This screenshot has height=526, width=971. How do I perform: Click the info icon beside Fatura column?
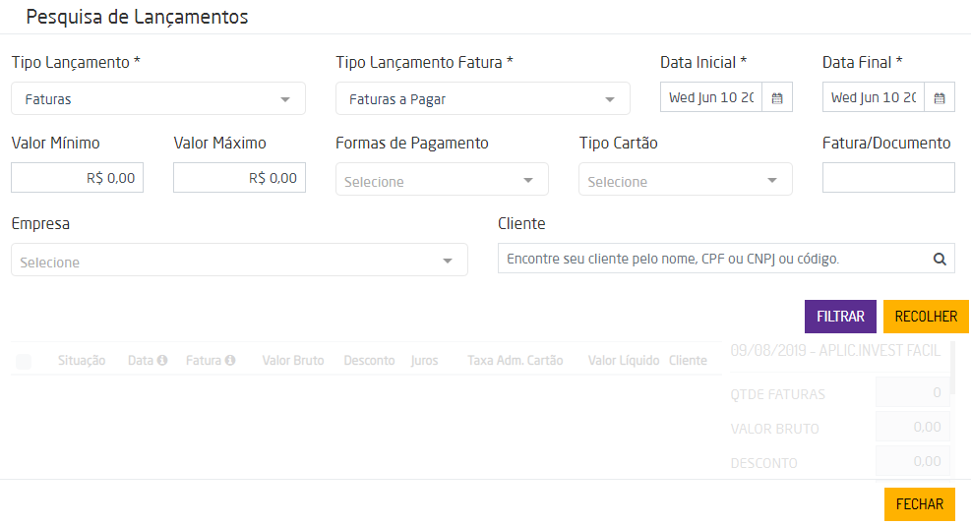point(230,361)
